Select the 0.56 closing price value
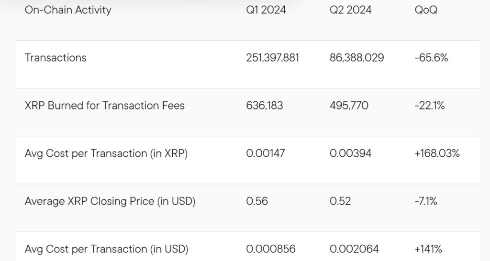The width and height of the screenshot is (490, 261). (x=257, y=201)
